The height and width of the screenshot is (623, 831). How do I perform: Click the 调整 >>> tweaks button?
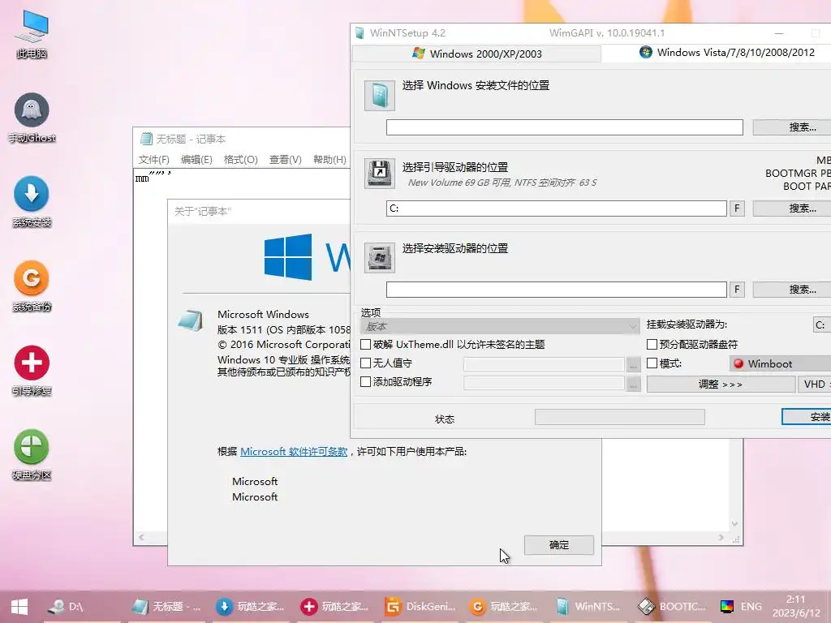coord(721,384)
